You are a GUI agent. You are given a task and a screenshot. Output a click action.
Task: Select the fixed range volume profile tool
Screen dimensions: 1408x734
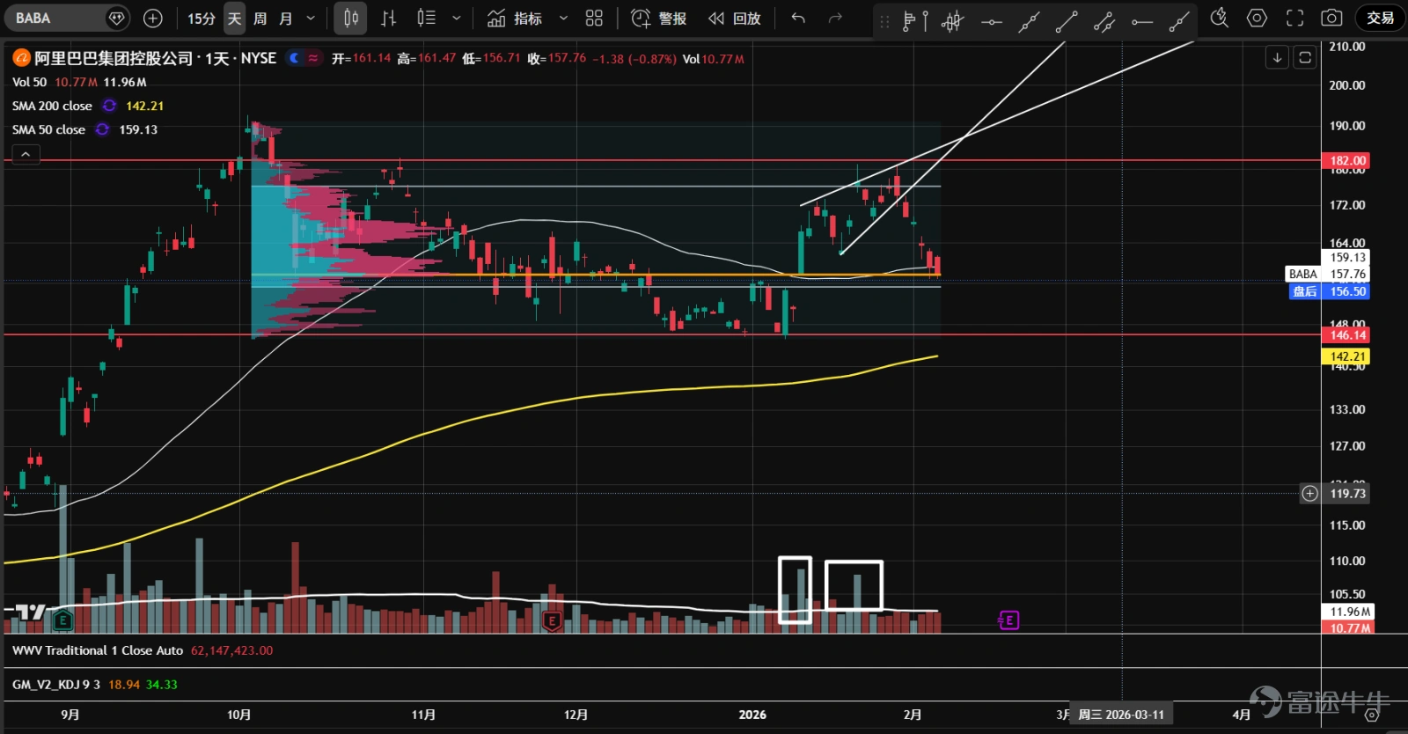[915, 20]
